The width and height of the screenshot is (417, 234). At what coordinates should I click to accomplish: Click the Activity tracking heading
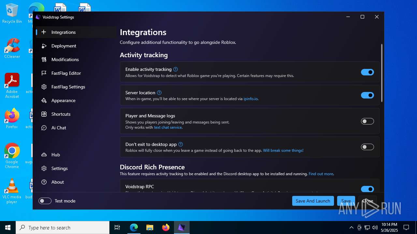(x=144, y=55)
